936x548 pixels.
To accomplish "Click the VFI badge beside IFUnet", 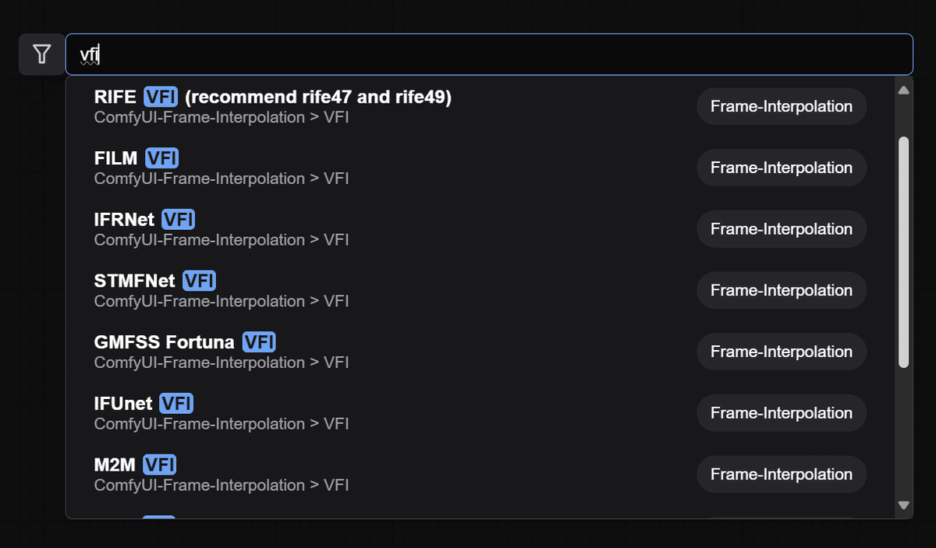I will click(176, 403).
